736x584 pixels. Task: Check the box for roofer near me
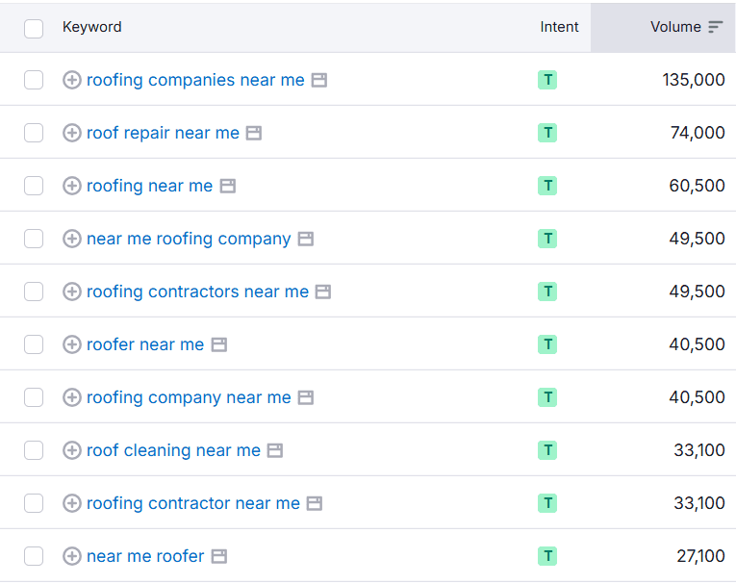click(34, 344)
